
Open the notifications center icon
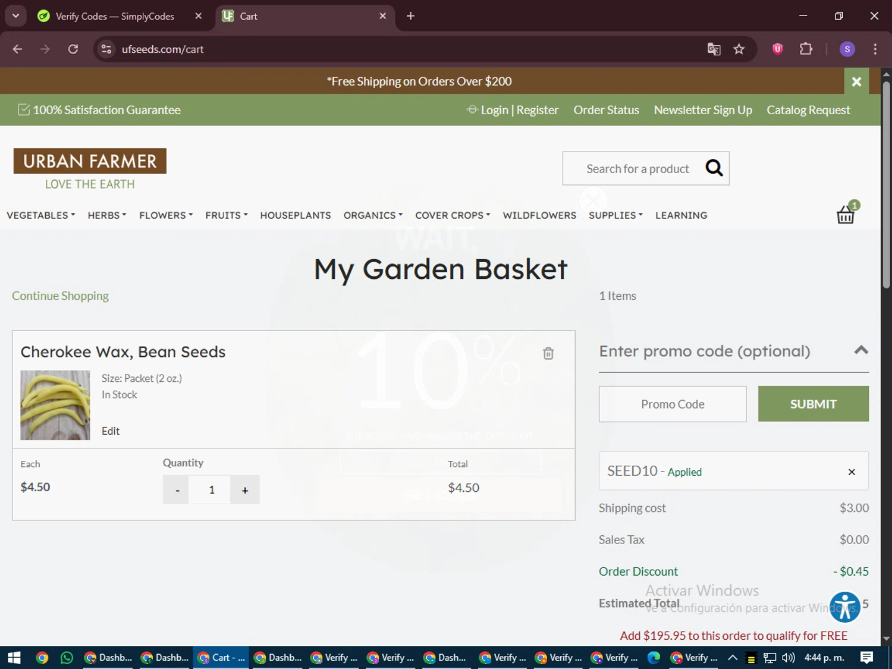pyautogui.click(x=867, y=658)
